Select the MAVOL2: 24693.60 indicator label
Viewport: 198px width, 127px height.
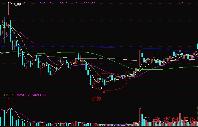click(x=31, y=95)
